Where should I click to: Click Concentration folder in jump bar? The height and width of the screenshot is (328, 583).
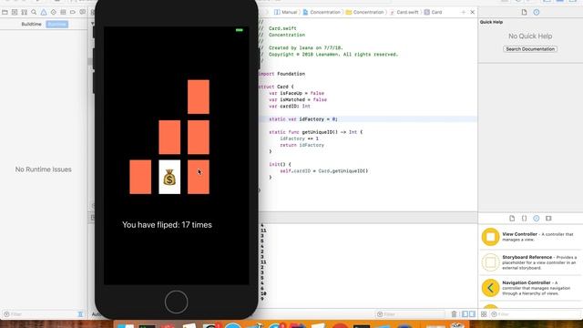[x=364, y=12]
